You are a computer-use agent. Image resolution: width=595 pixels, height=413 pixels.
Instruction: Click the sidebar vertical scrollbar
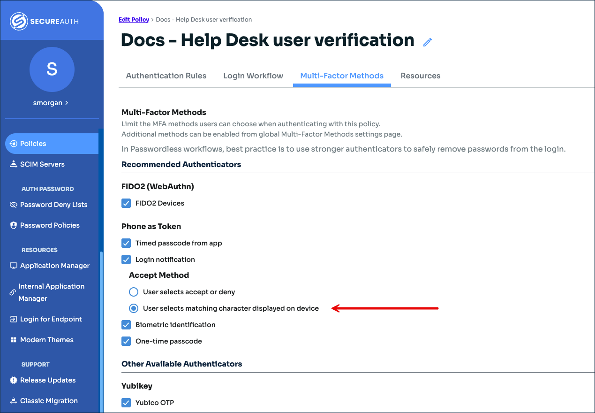point(100,332)
